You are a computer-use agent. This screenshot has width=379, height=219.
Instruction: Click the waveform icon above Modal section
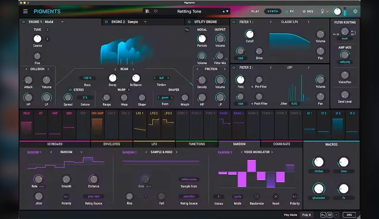tap(187, 30)
